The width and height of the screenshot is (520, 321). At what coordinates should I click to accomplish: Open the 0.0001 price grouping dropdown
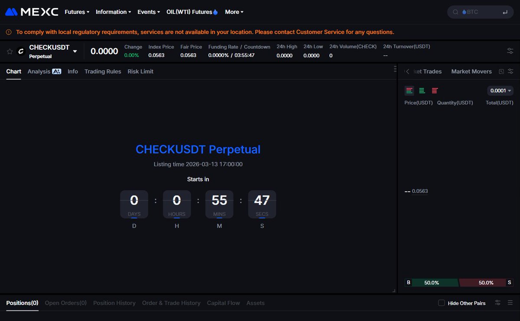click(500, 90)
